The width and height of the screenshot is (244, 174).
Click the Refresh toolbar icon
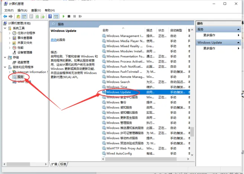pos(37,16)
